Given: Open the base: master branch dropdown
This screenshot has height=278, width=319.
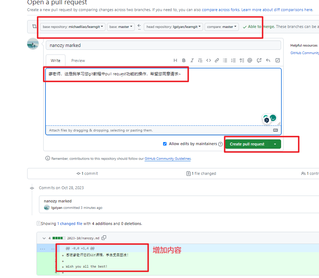Looking at the screenshot, I should [x=121, y=27].
